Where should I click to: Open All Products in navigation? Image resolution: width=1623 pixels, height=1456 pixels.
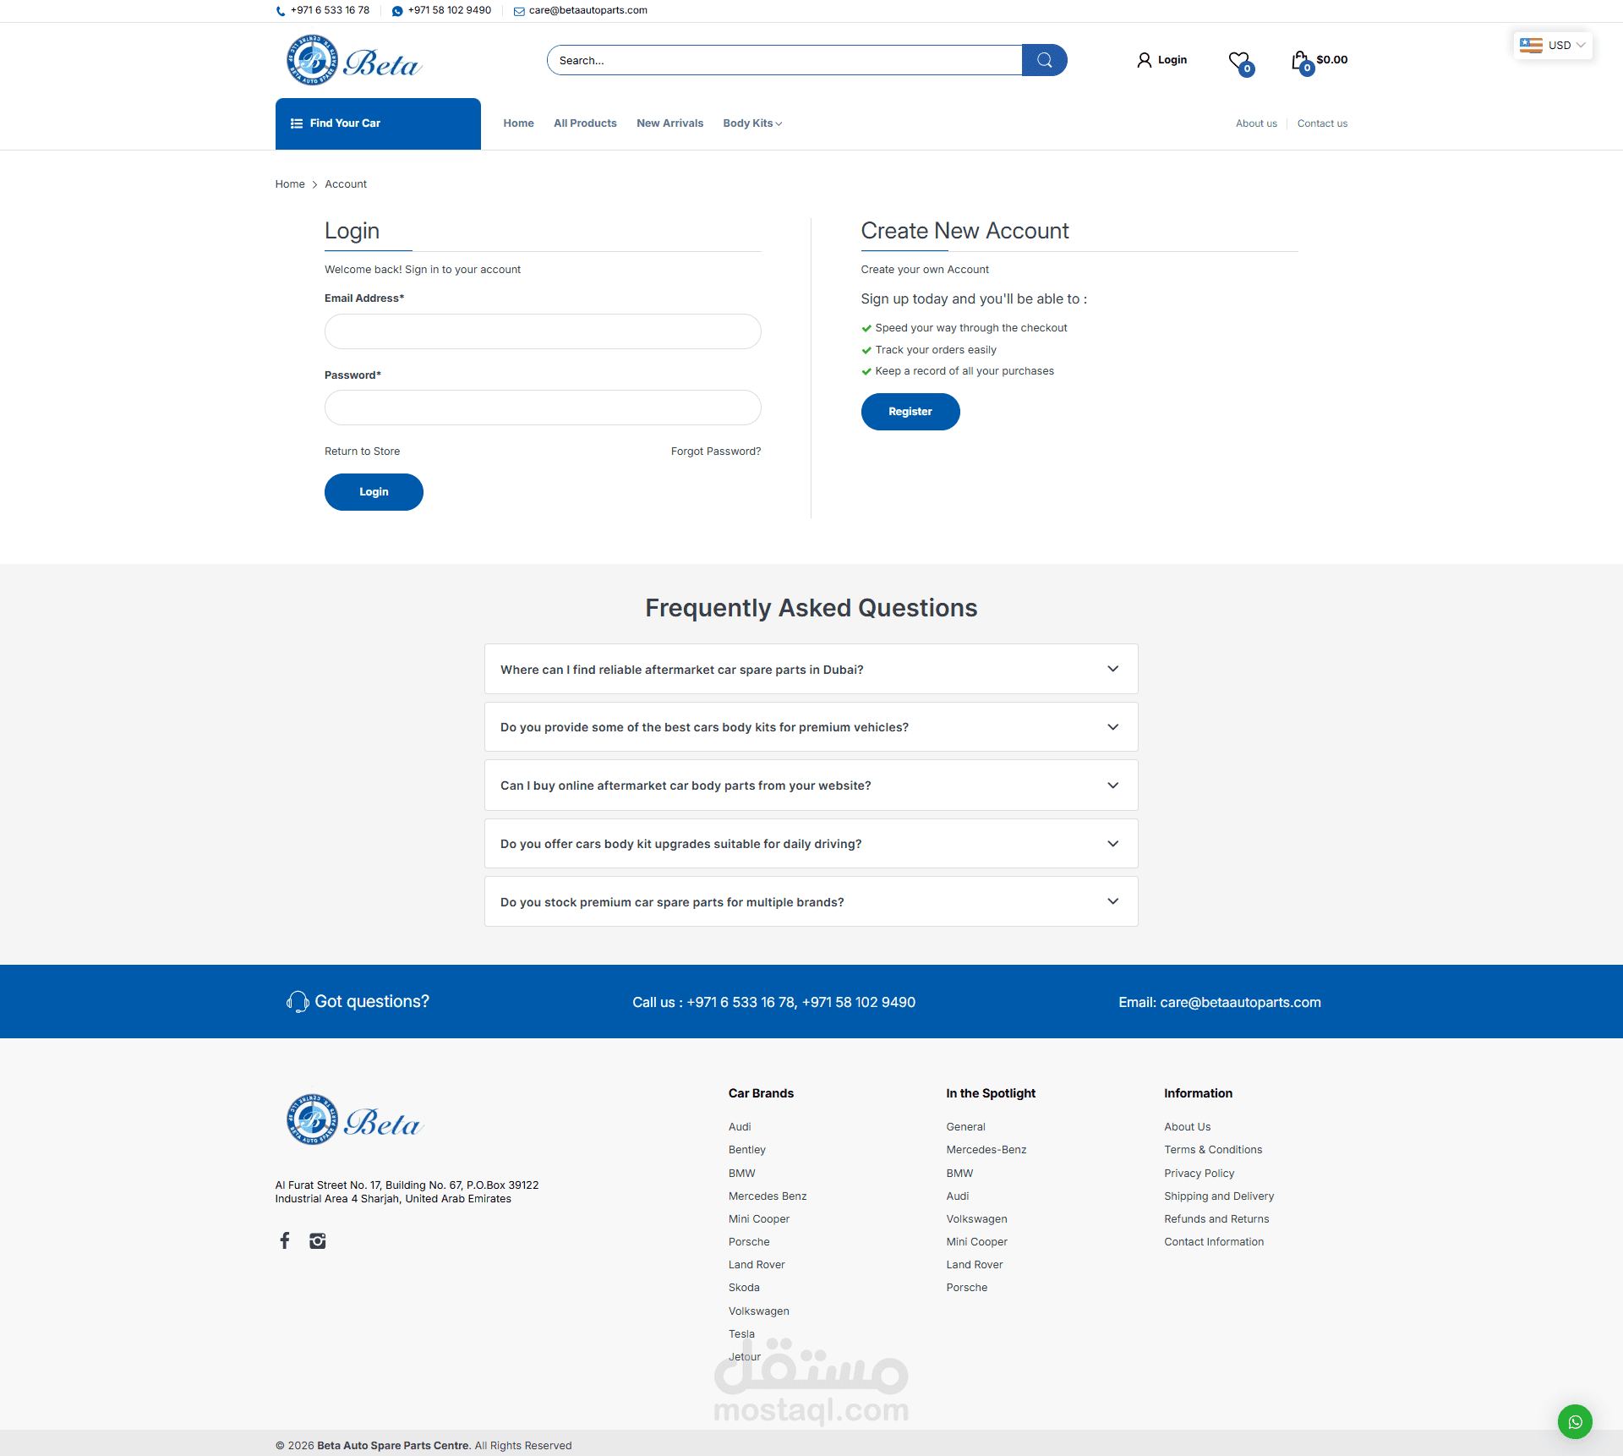tap(585, 123)
